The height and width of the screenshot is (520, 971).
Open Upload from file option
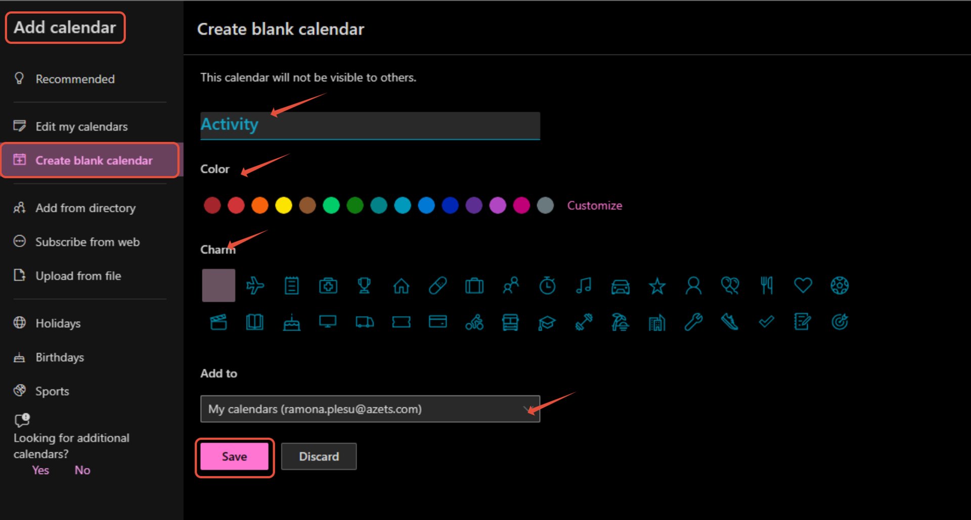pos(78,276)
